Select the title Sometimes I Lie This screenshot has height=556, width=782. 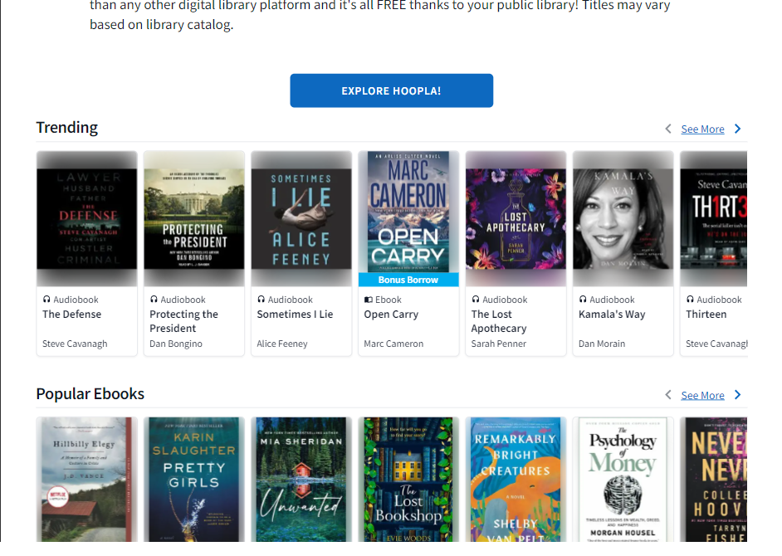tap(295, 315)
